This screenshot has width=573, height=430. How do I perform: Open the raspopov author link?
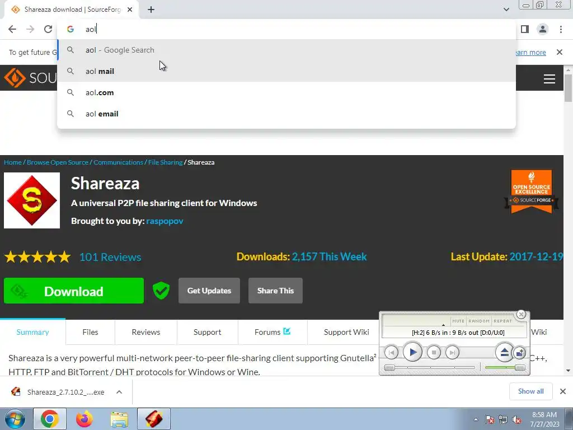165,221
